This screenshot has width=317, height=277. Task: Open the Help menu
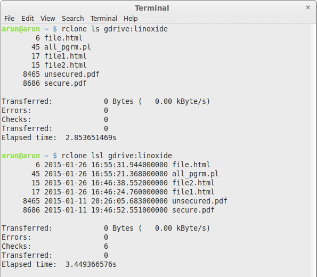131,19
